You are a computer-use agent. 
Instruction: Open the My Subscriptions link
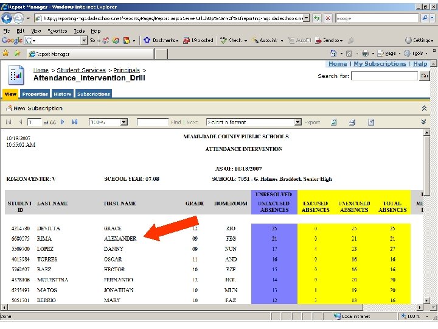[x=380, y=64]
